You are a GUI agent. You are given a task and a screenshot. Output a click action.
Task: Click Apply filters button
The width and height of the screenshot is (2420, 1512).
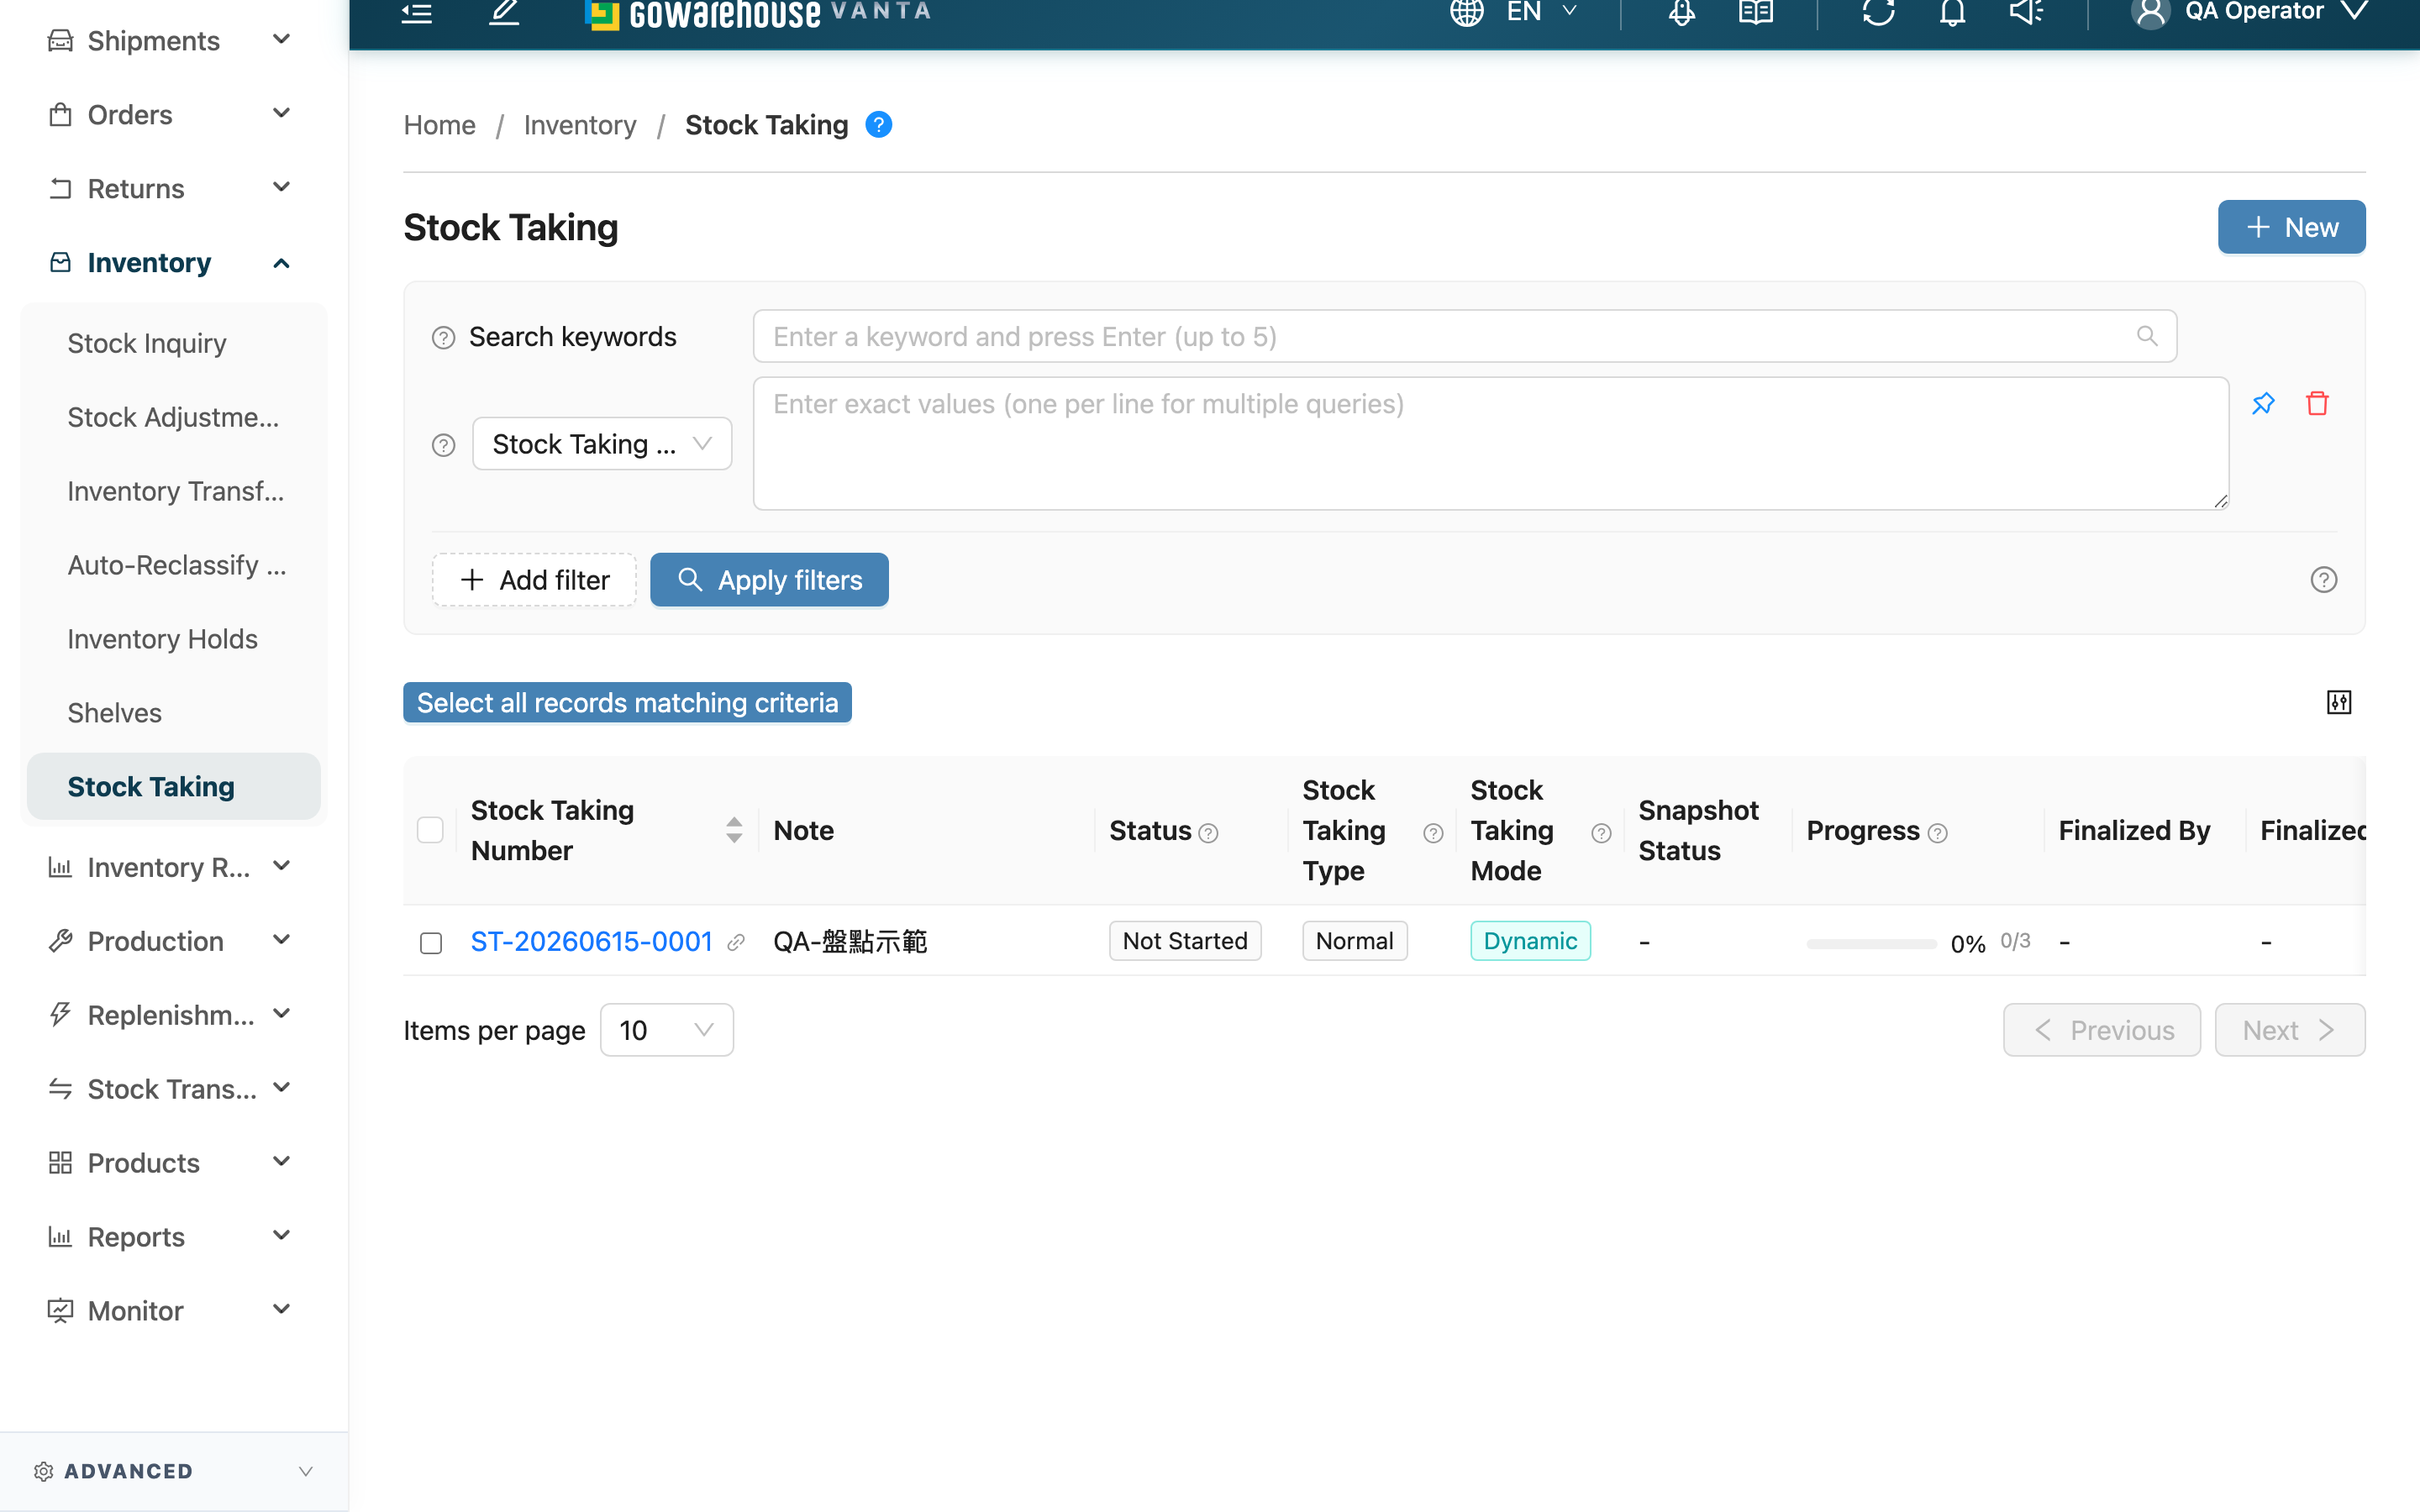(x=769, y=580)
